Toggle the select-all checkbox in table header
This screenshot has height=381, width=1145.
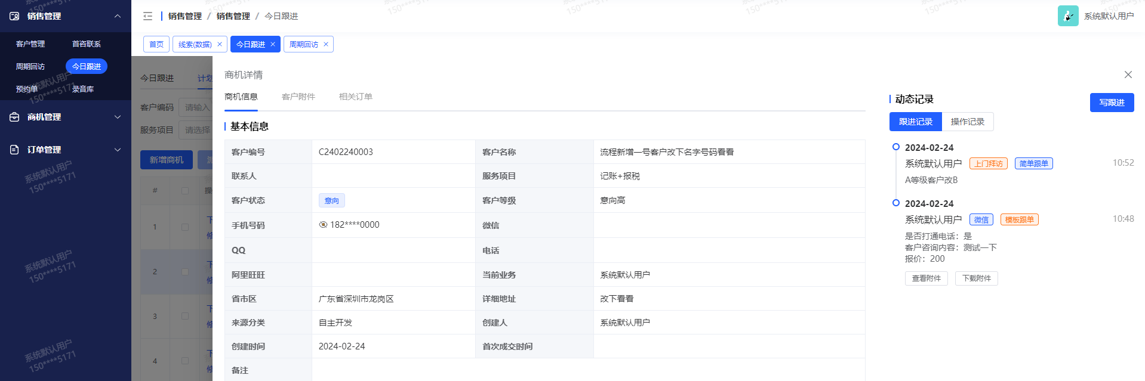[x=185, y=191]
